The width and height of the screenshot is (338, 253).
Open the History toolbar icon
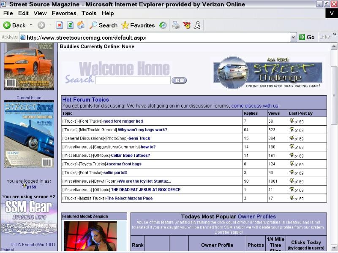163,25
